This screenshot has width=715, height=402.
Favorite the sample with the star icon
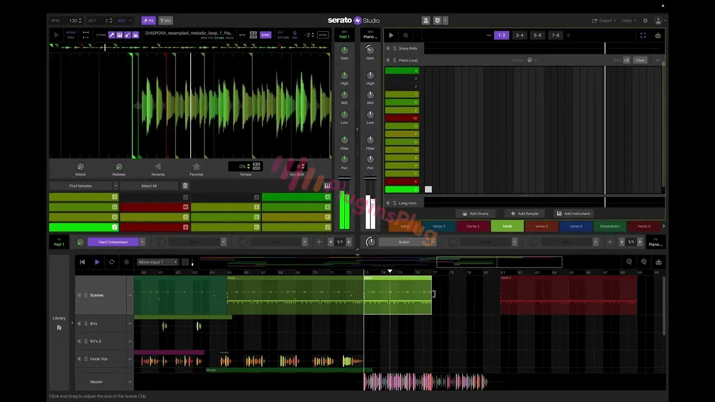196,166
